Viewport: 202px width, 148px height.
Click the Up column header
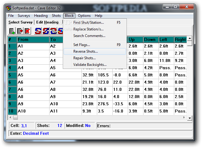click(136, 39)
